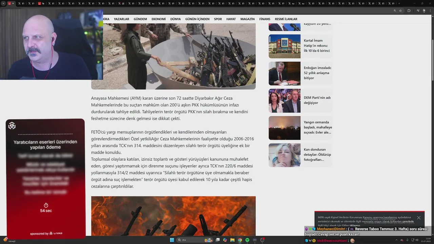Image resolution: width=434 pixels, height=244 pixels.
Task: Click the Kartal İmam Hatip building thumbnail
Action: (x=284, y=46)
